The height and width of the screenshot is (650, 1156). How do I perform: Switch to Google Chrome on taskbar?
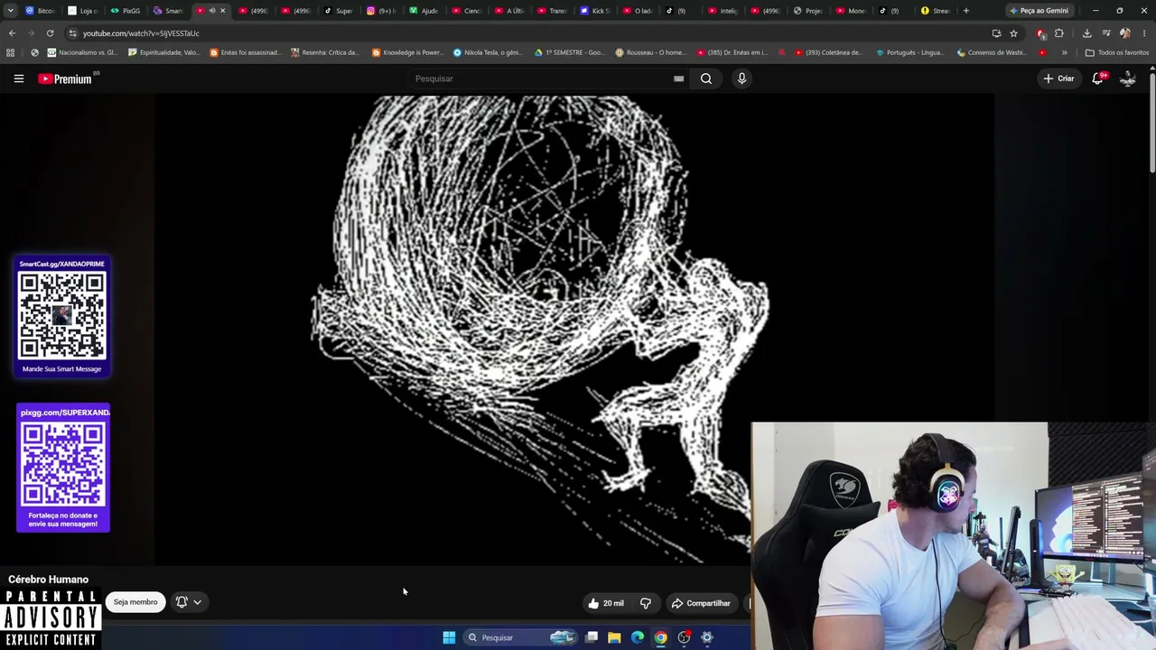point(661,637)
